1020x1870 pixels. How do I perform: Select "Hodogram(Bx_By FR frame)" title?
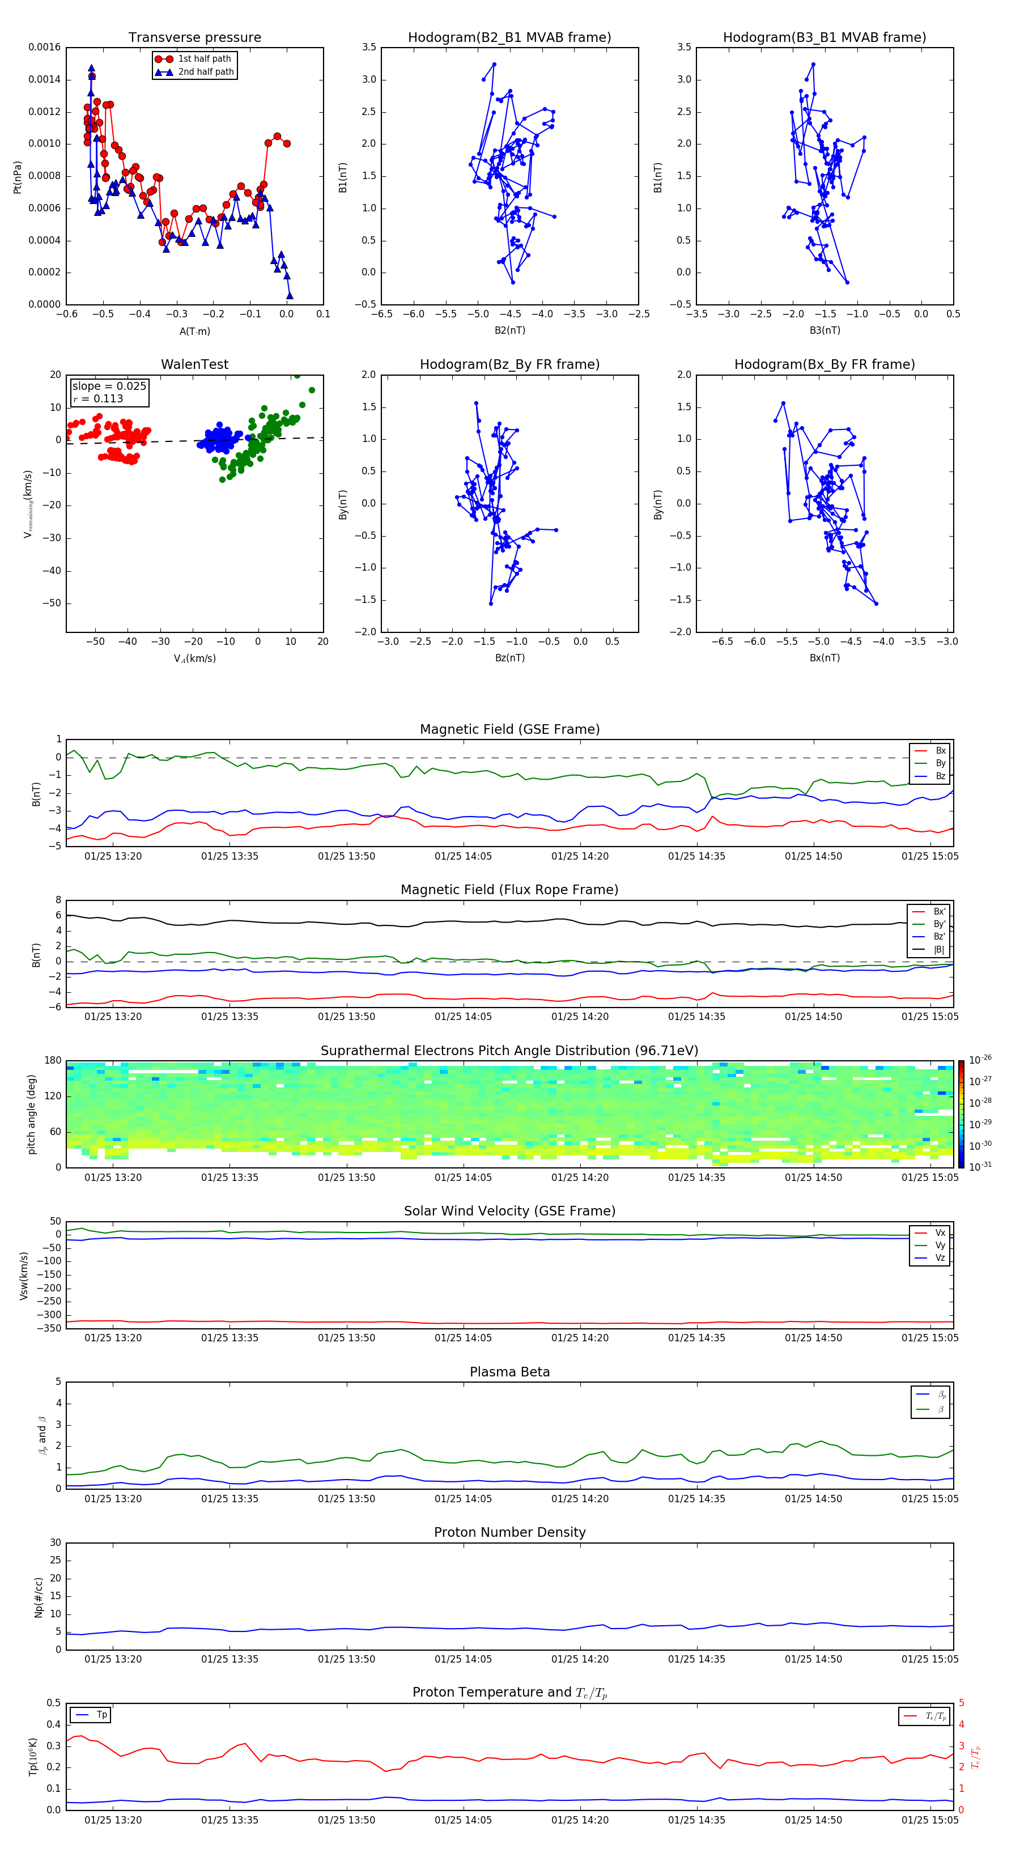coord(824,364)
